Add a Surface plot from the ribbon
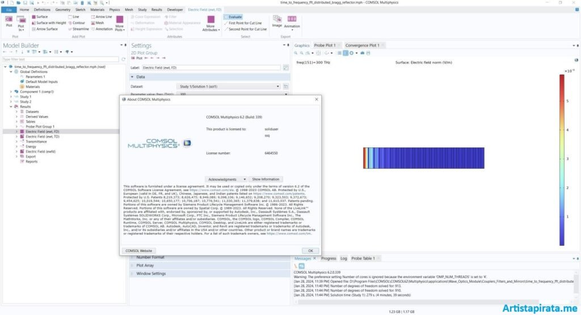This screenshot has width=581, height=315. pos(40,16)
